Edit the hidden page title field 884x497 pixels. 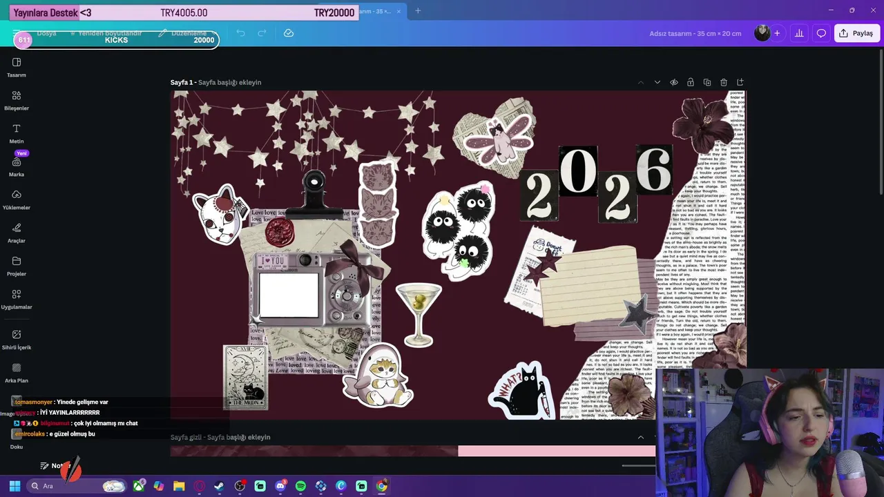click(239, 437)
